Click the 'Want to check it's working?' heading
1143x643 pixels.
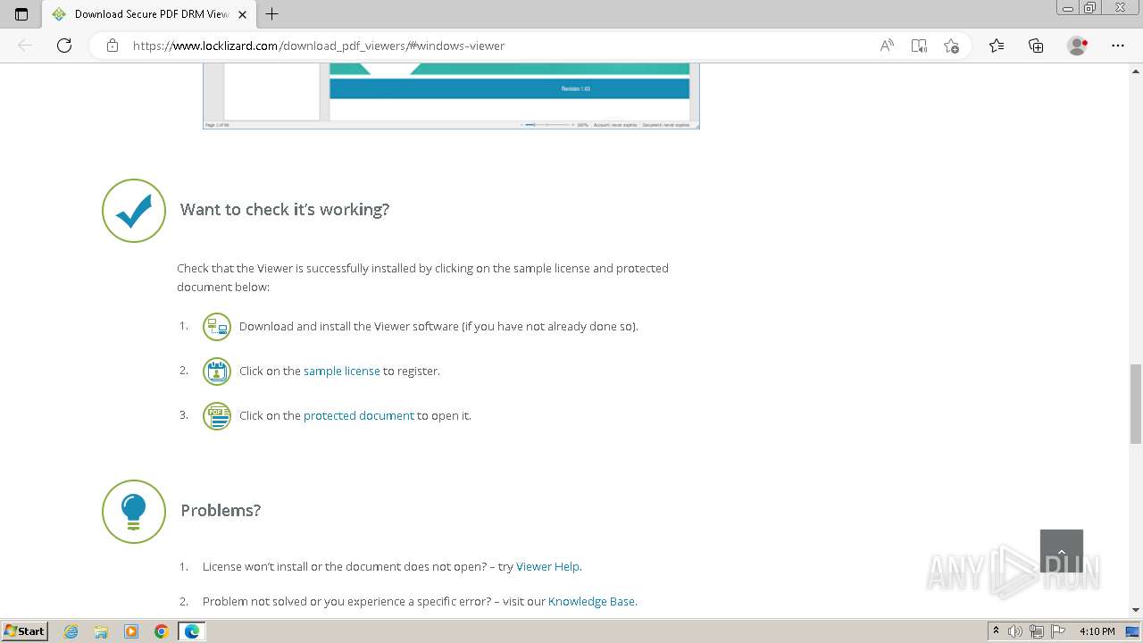[x=285, y=209]
